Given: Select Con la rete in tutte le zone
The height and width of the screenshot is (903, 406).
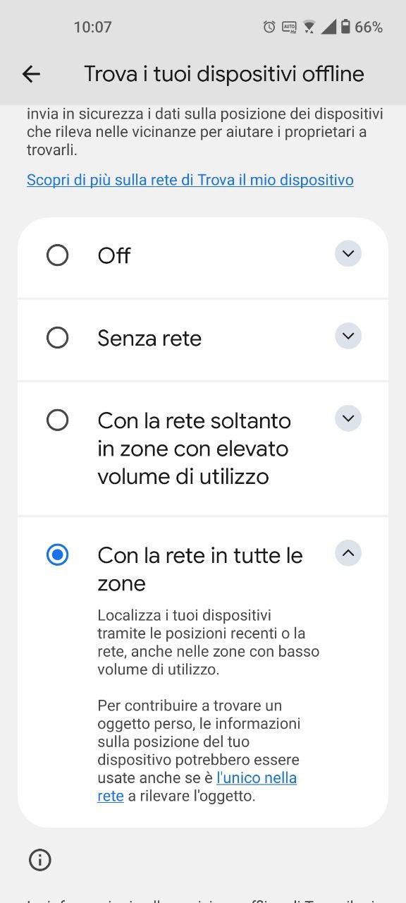Looking at the screenshot, I should tap(57, 555).
